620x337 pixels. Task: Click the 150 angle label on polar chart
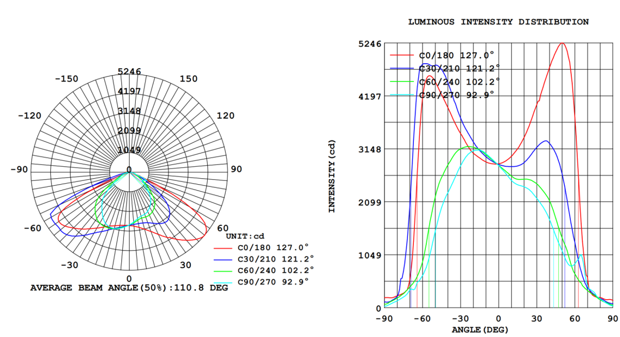(189, 79)
